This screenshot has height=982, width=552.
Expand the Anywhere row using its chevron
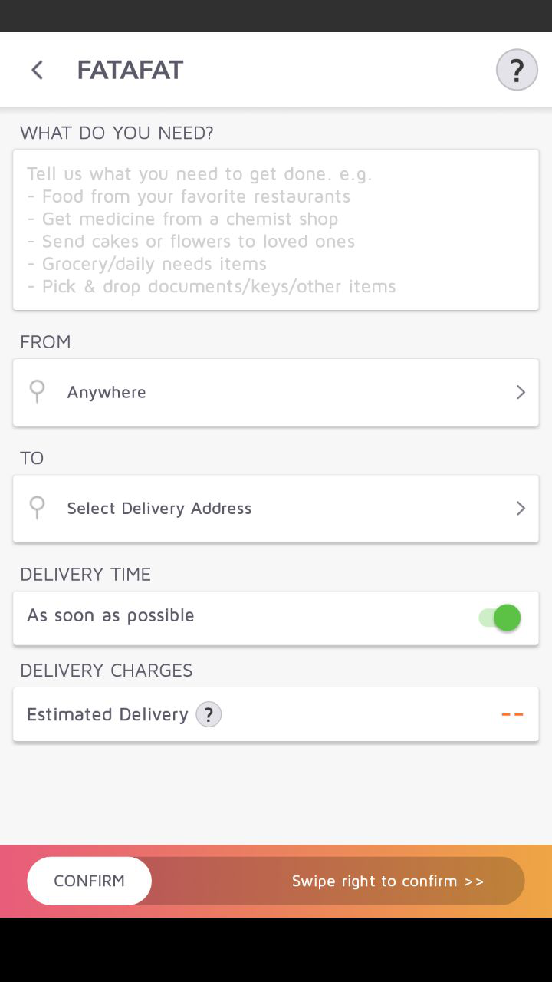521,392
